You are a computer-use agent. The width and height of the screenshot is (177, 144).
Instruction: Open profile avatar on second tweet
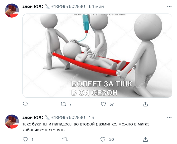coord(12,122)
